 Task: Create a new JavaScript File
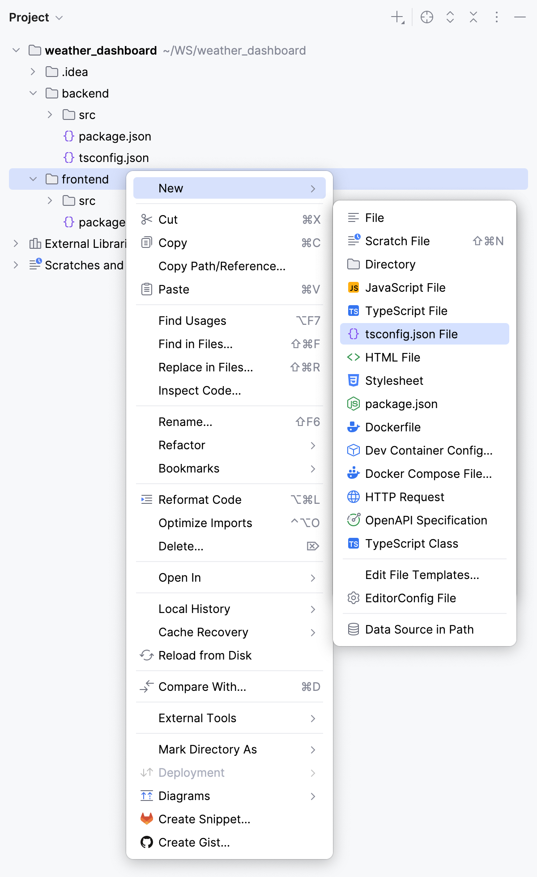[425, 287]
